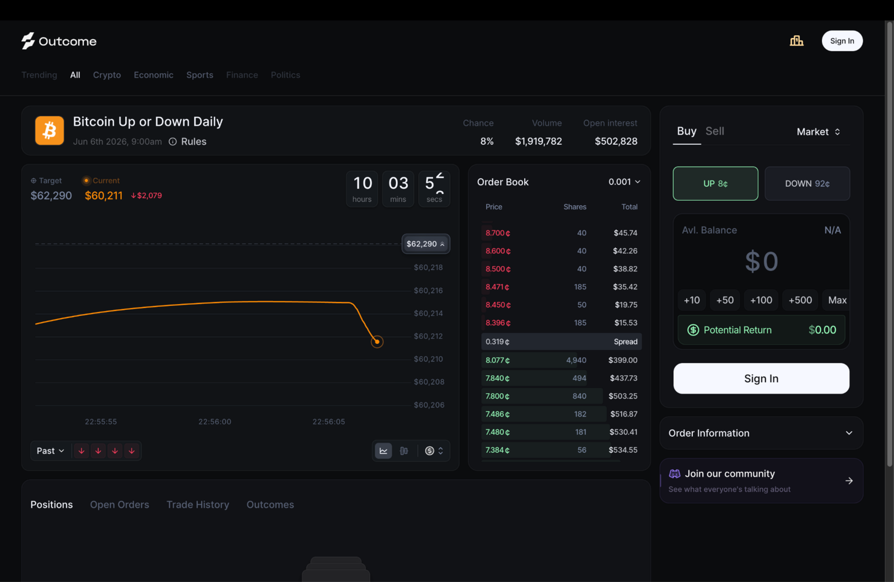Change order book precision 0.001 dropdown
This screenshot has height=582, width=894.
[624, 182]
